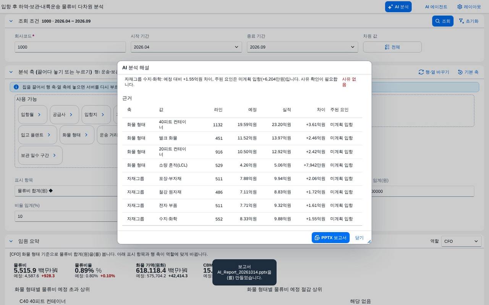Click 미계획 입항 in the 전자 부품 row
This screenshot has width=489, height=305.
342,205
